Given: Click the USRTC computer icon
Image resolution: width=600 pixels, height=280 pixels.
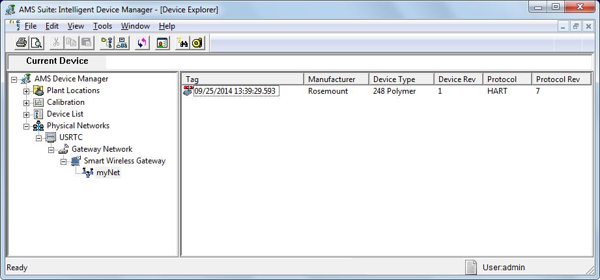Looking at the screenshot, I should pyautogui.click(x=51, y=137).
